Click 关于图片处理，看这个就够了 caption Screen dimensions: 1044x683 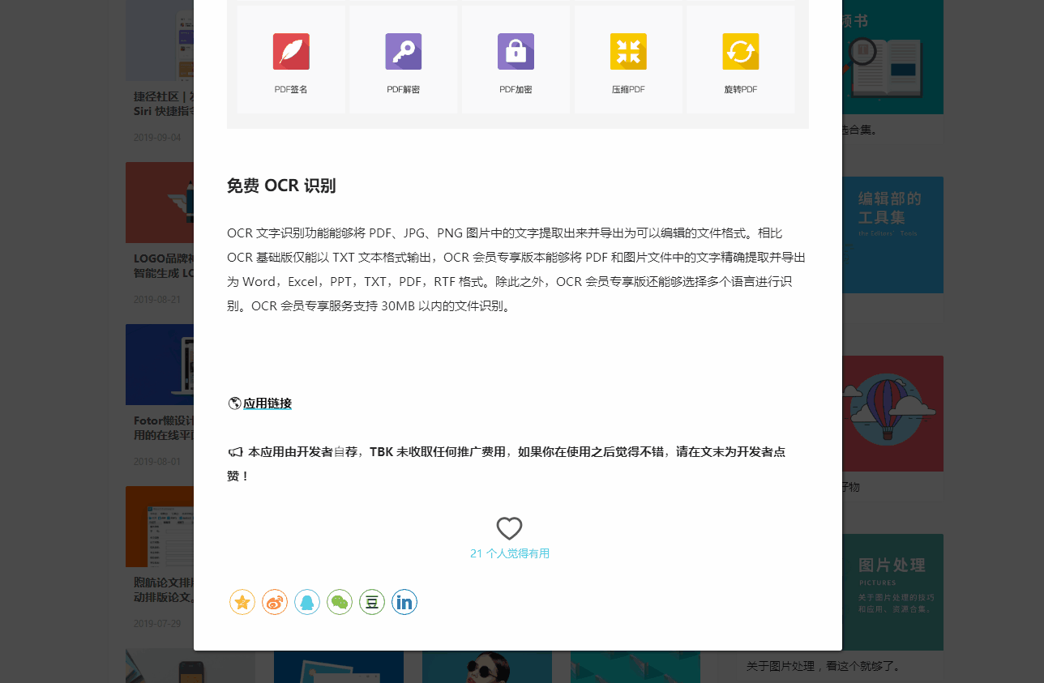(824, 667)
